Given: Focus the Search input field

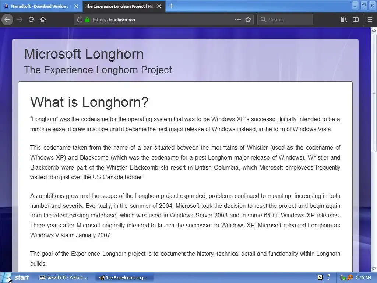Looking at the screenshot, I should pos(285,20).
